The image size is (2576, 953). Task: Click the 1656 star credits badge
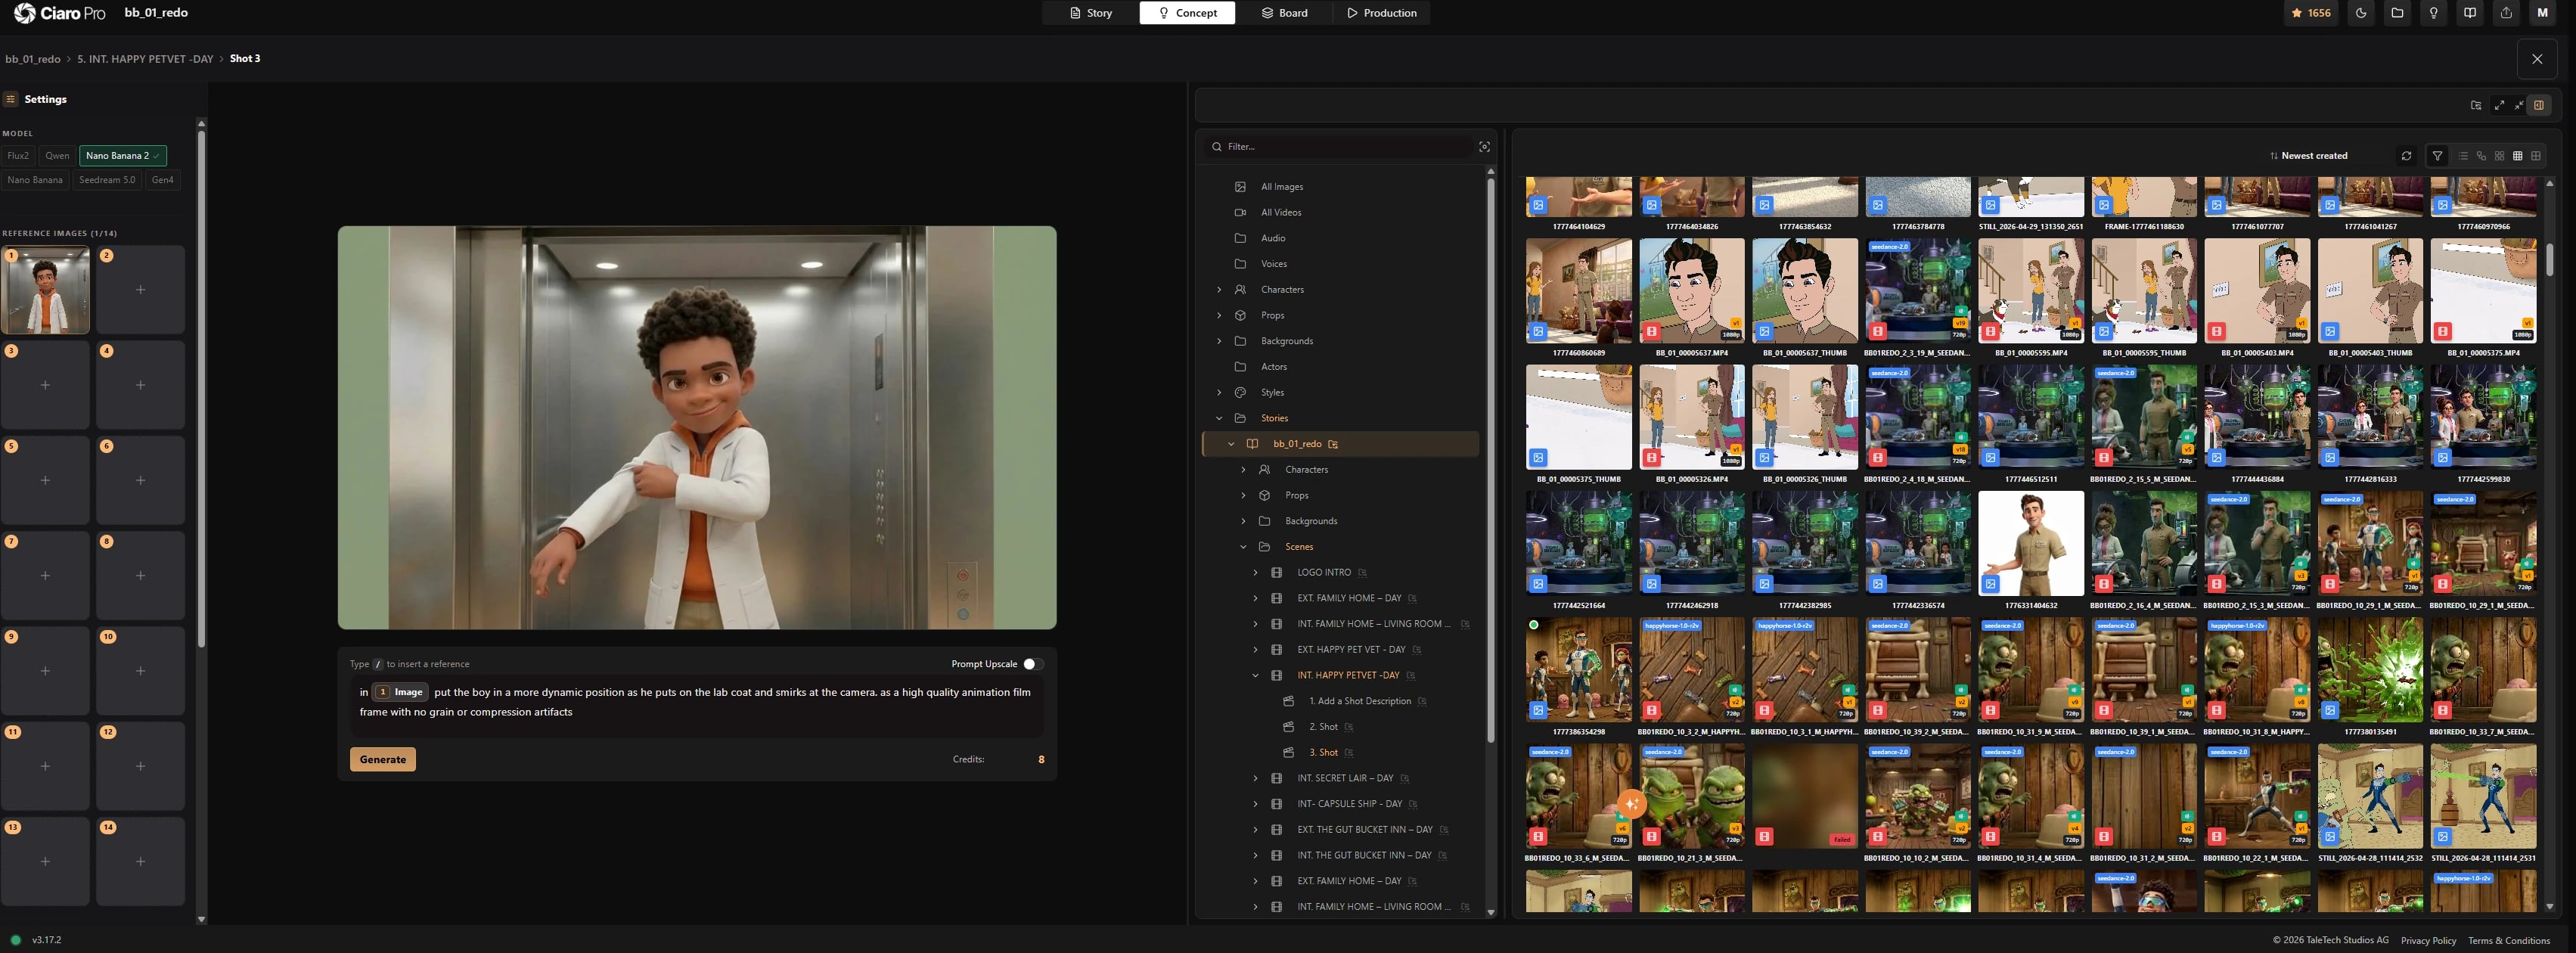pyautogui.click(x=2312, y=13)
